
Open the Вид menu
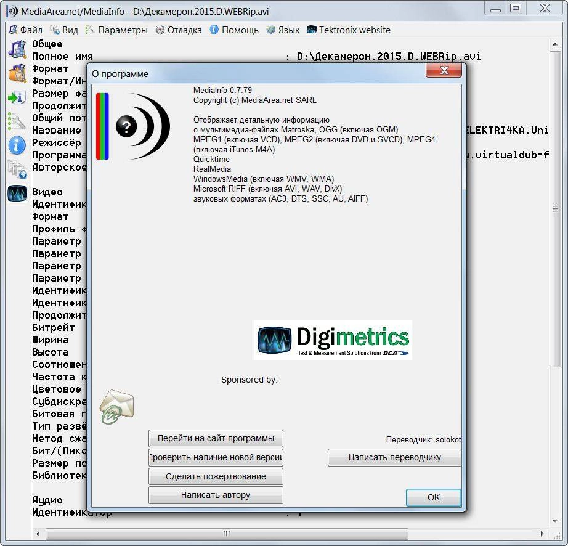click(x=64, y=30)
